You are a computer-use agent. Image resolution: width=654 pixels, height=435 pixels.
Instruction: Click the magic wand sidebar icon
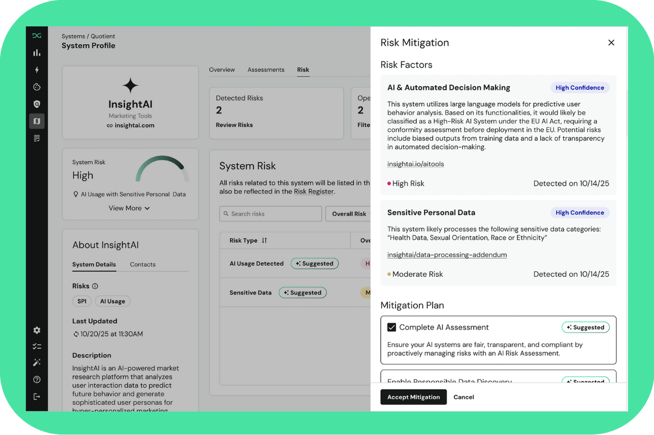coord(37,362)
